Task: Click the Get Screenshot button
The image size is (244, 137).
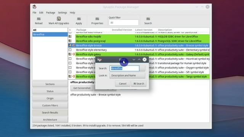Action: pyautogui.click(x=82, y=88)
